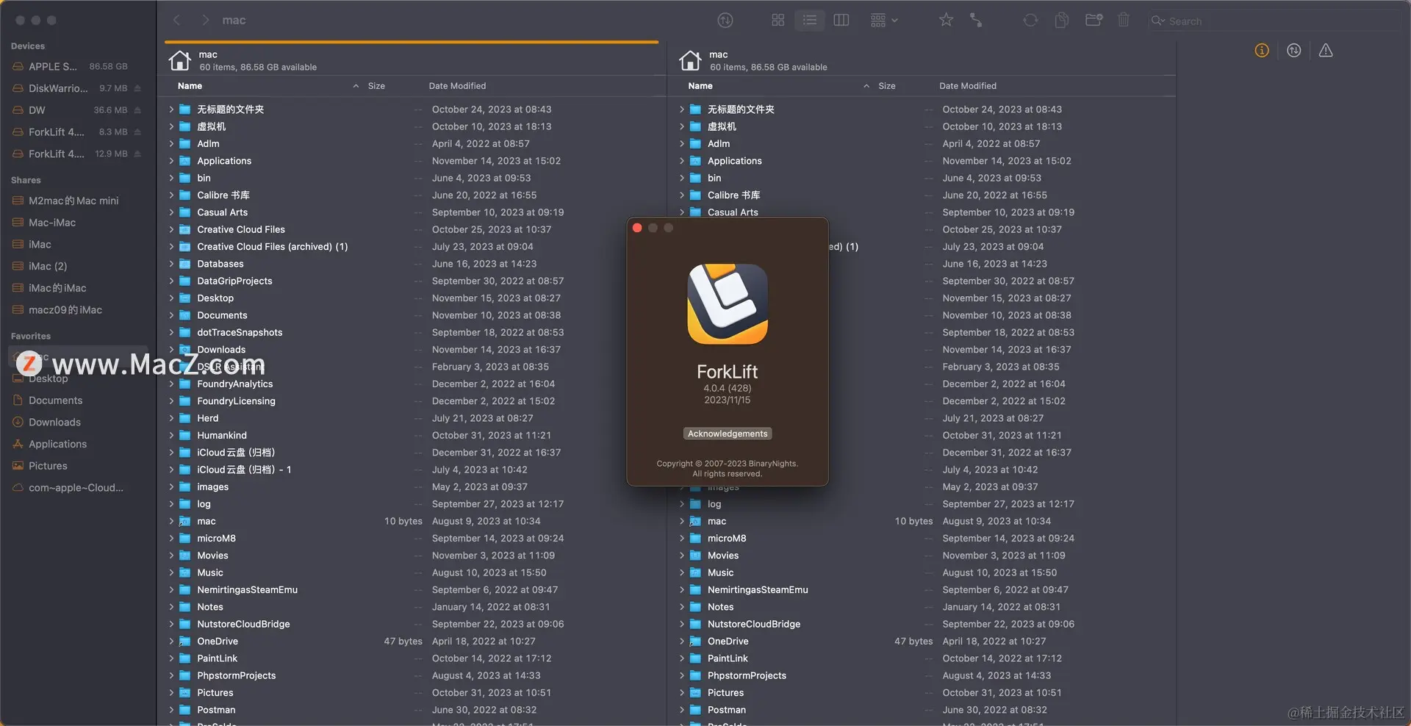
Task: Show the warnings inspector tab
Action: point(1326,51)
